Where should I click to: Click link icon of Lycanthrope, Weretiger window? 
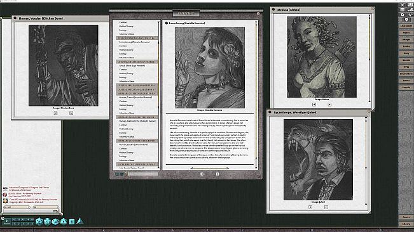[270, 112]
